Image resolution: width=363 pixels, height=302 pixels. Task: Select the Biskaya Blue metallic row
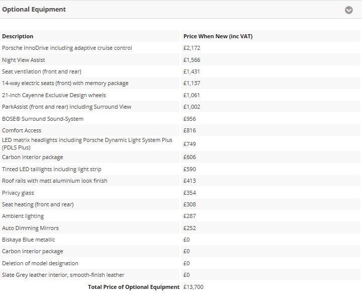(29, 240)
